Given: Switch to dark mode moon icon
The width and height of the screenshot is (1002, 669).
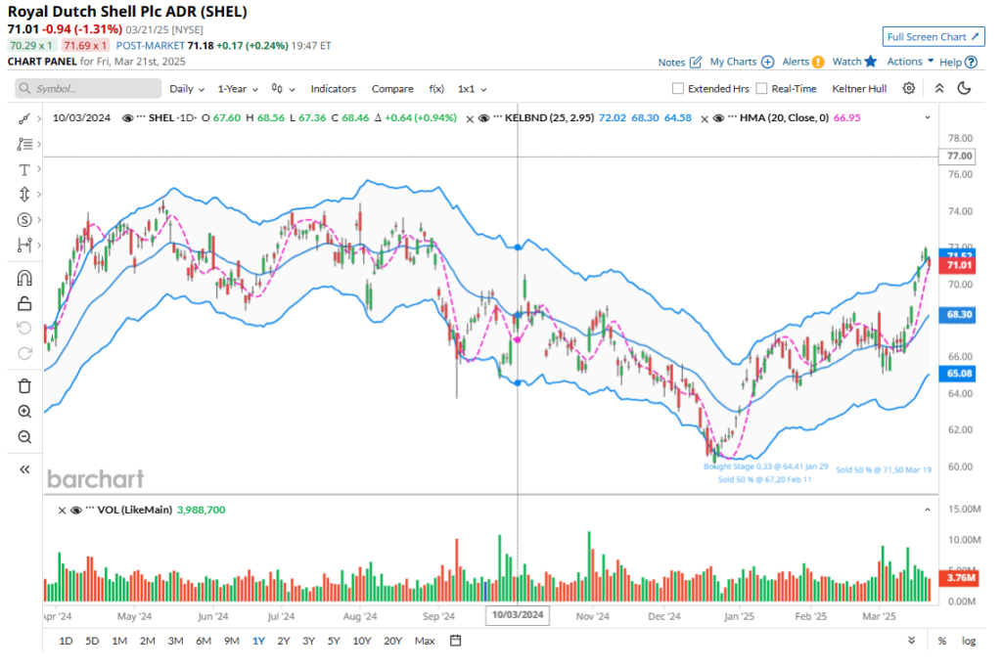Looking at the screenshot, I should 964,88.
